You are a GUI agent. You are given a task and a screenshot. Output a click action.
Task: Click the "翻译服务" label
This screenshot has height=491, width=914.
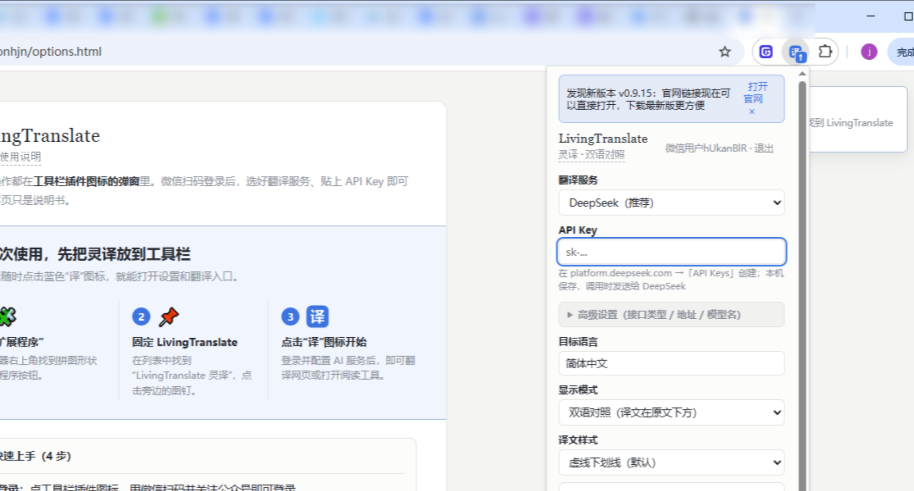coord(578,180)
